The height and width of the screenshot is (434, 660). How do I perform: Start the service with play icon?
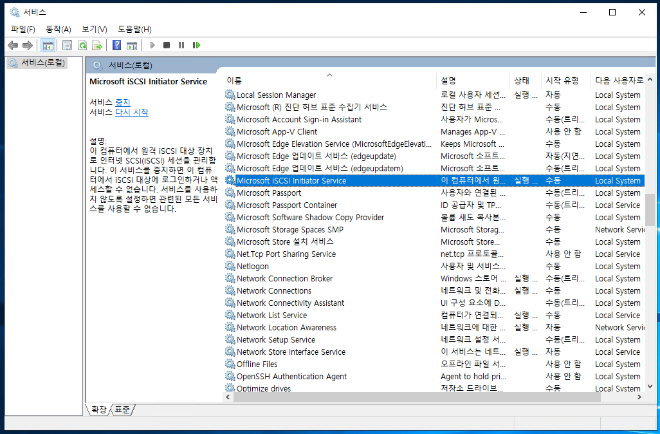click(152, 45)
